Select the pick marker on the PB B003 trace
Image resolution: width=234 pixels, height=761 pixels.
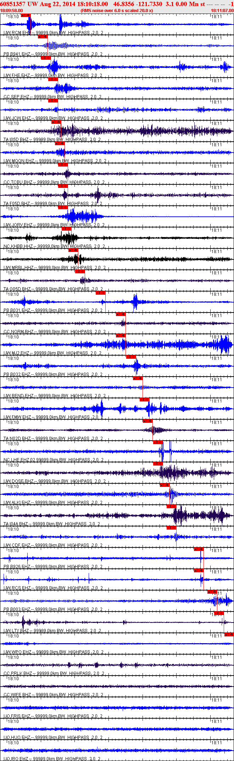pos(212,592)
